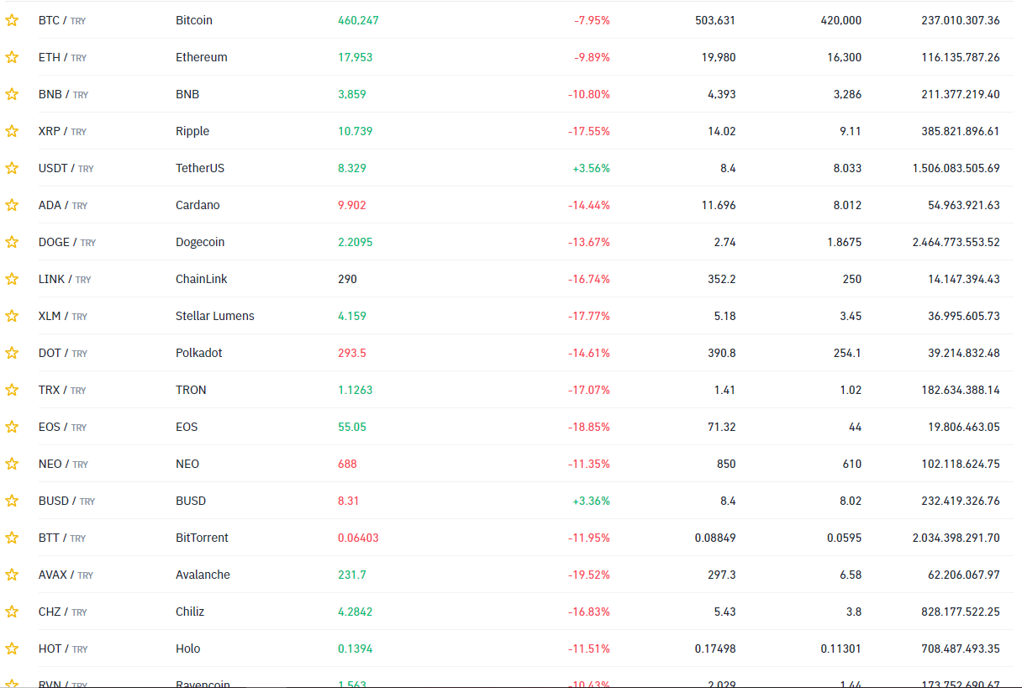The image size is (1022, 688).
Task: Favorite the LINK / TRY row star
Action: [12, 279]
